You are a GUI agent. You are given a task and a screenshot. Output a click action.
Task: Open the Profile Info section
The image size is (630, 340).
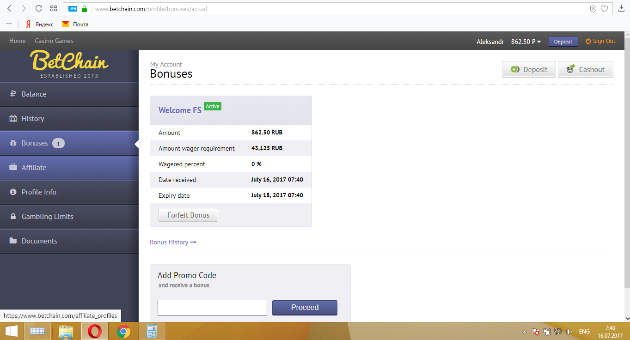pos(69,192)
